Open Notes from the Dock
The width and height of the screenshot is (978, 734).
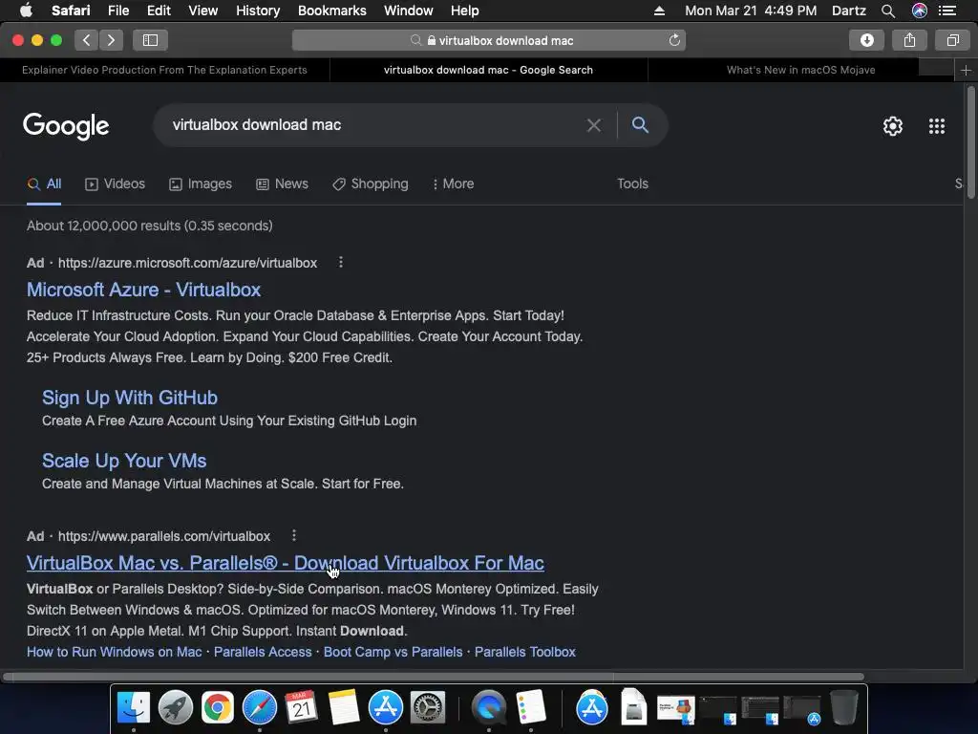coord(343,708)
